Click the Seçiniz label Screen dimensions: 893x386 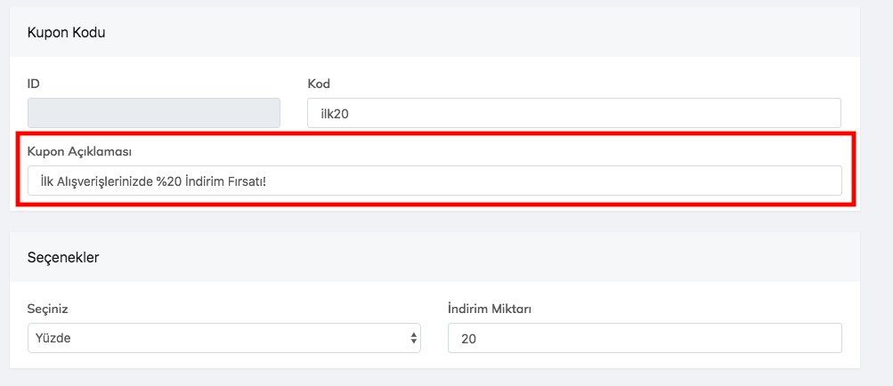click(x=48, y=309)
